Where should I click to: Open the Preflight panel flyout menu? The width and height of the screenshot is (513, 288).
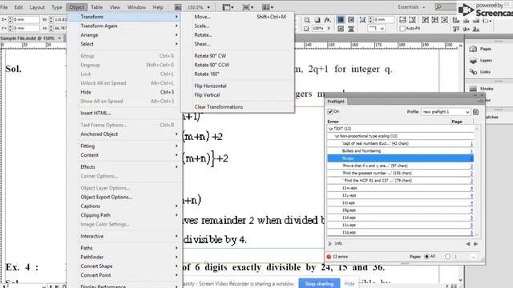[x=480, y=102]
